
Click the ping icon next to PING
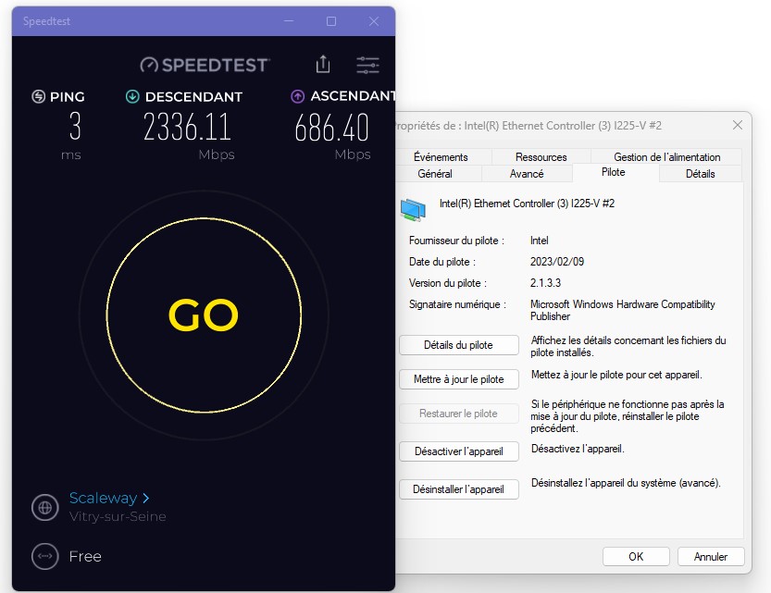[38, 96]
